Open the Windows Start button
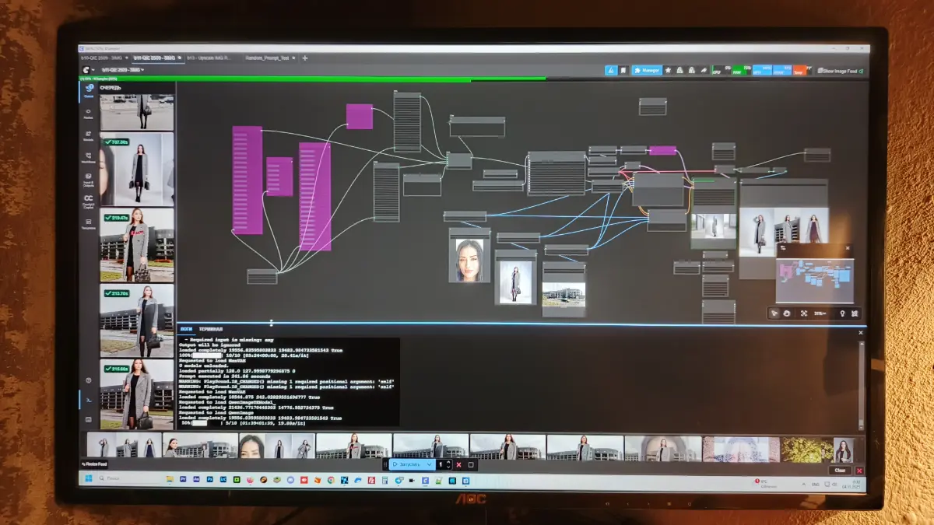Viewport: 934px width, 525px height. (x=88, y=479)
